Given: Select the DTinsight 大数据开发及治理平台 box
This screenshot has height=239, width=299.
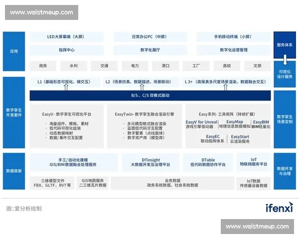Looking at the screenshot, I should (150, 162).
